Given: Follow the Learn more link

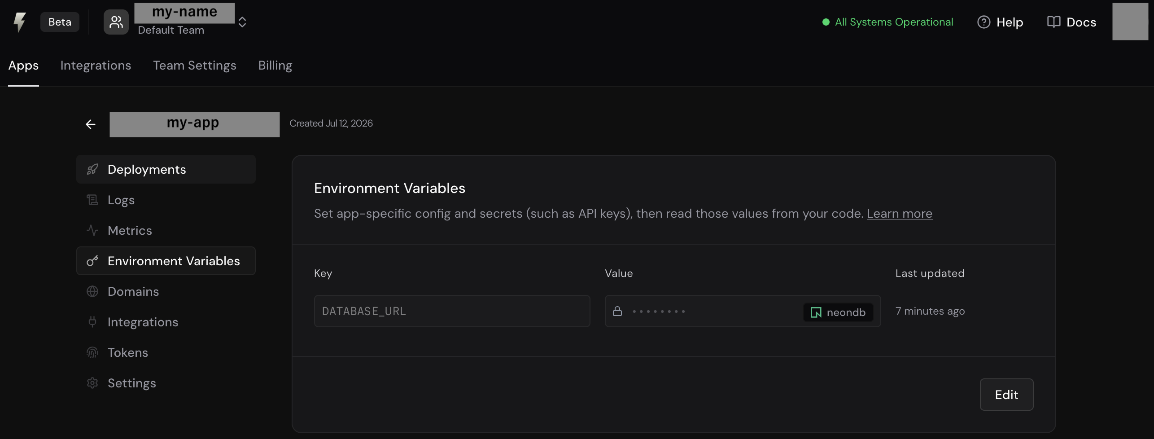Looking at the screenshot, I should click(x=899, y=213).
